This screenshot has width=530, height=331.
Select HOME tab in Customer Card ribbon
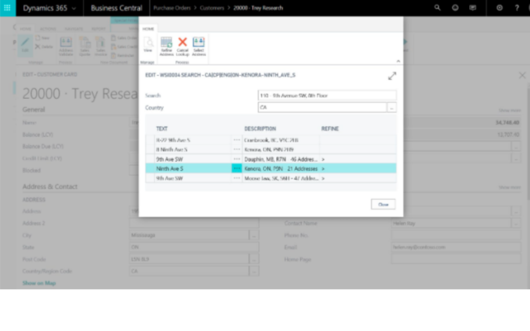25,29
